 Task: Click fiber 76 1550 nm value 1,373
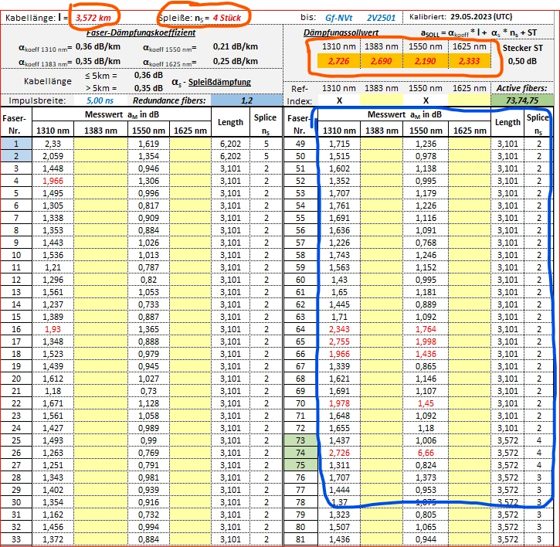(x=426, y=477)
